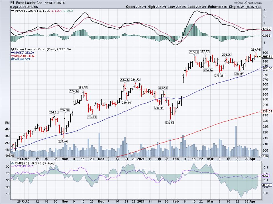Click the green 0.063 histogram value in the PPO legend
This screenshot has width=273, height=204.
coord(68,11)
